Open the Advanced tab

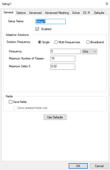tap(35, 13)
